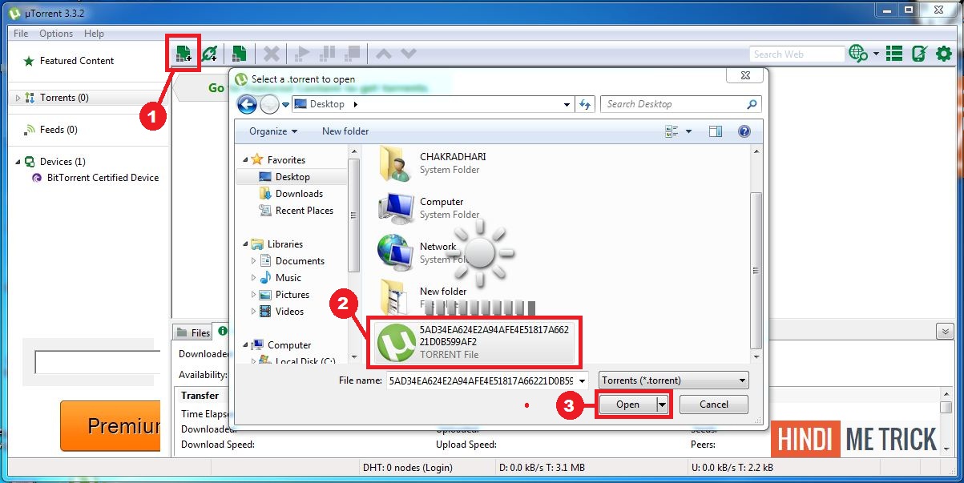Image resolution: width=964 pixels, height=483 pixels.
Task: Select Recent Places under Favorites
Action: 305,211
